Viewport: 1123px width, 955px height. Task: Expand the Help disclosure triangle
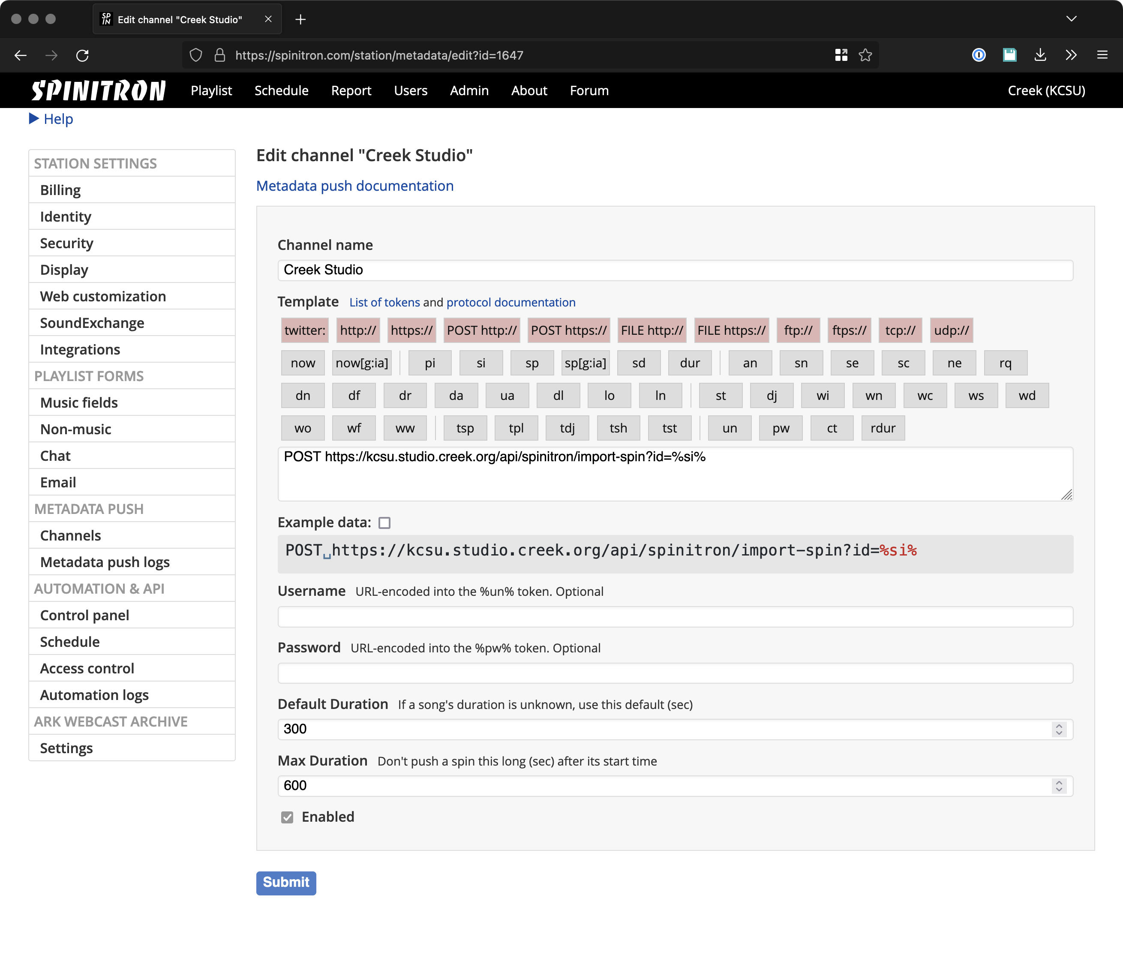click(34, 119)
